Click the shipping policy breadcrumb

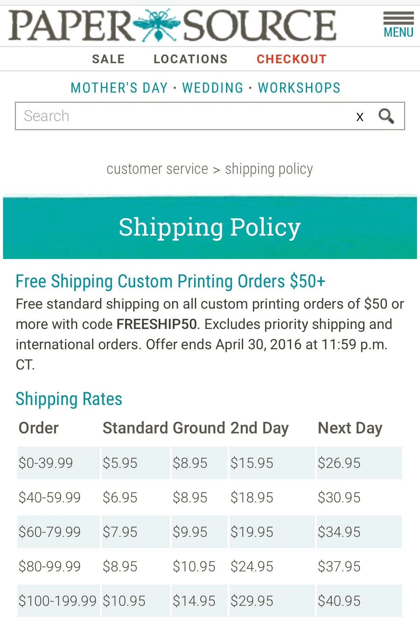click(269, 169)
